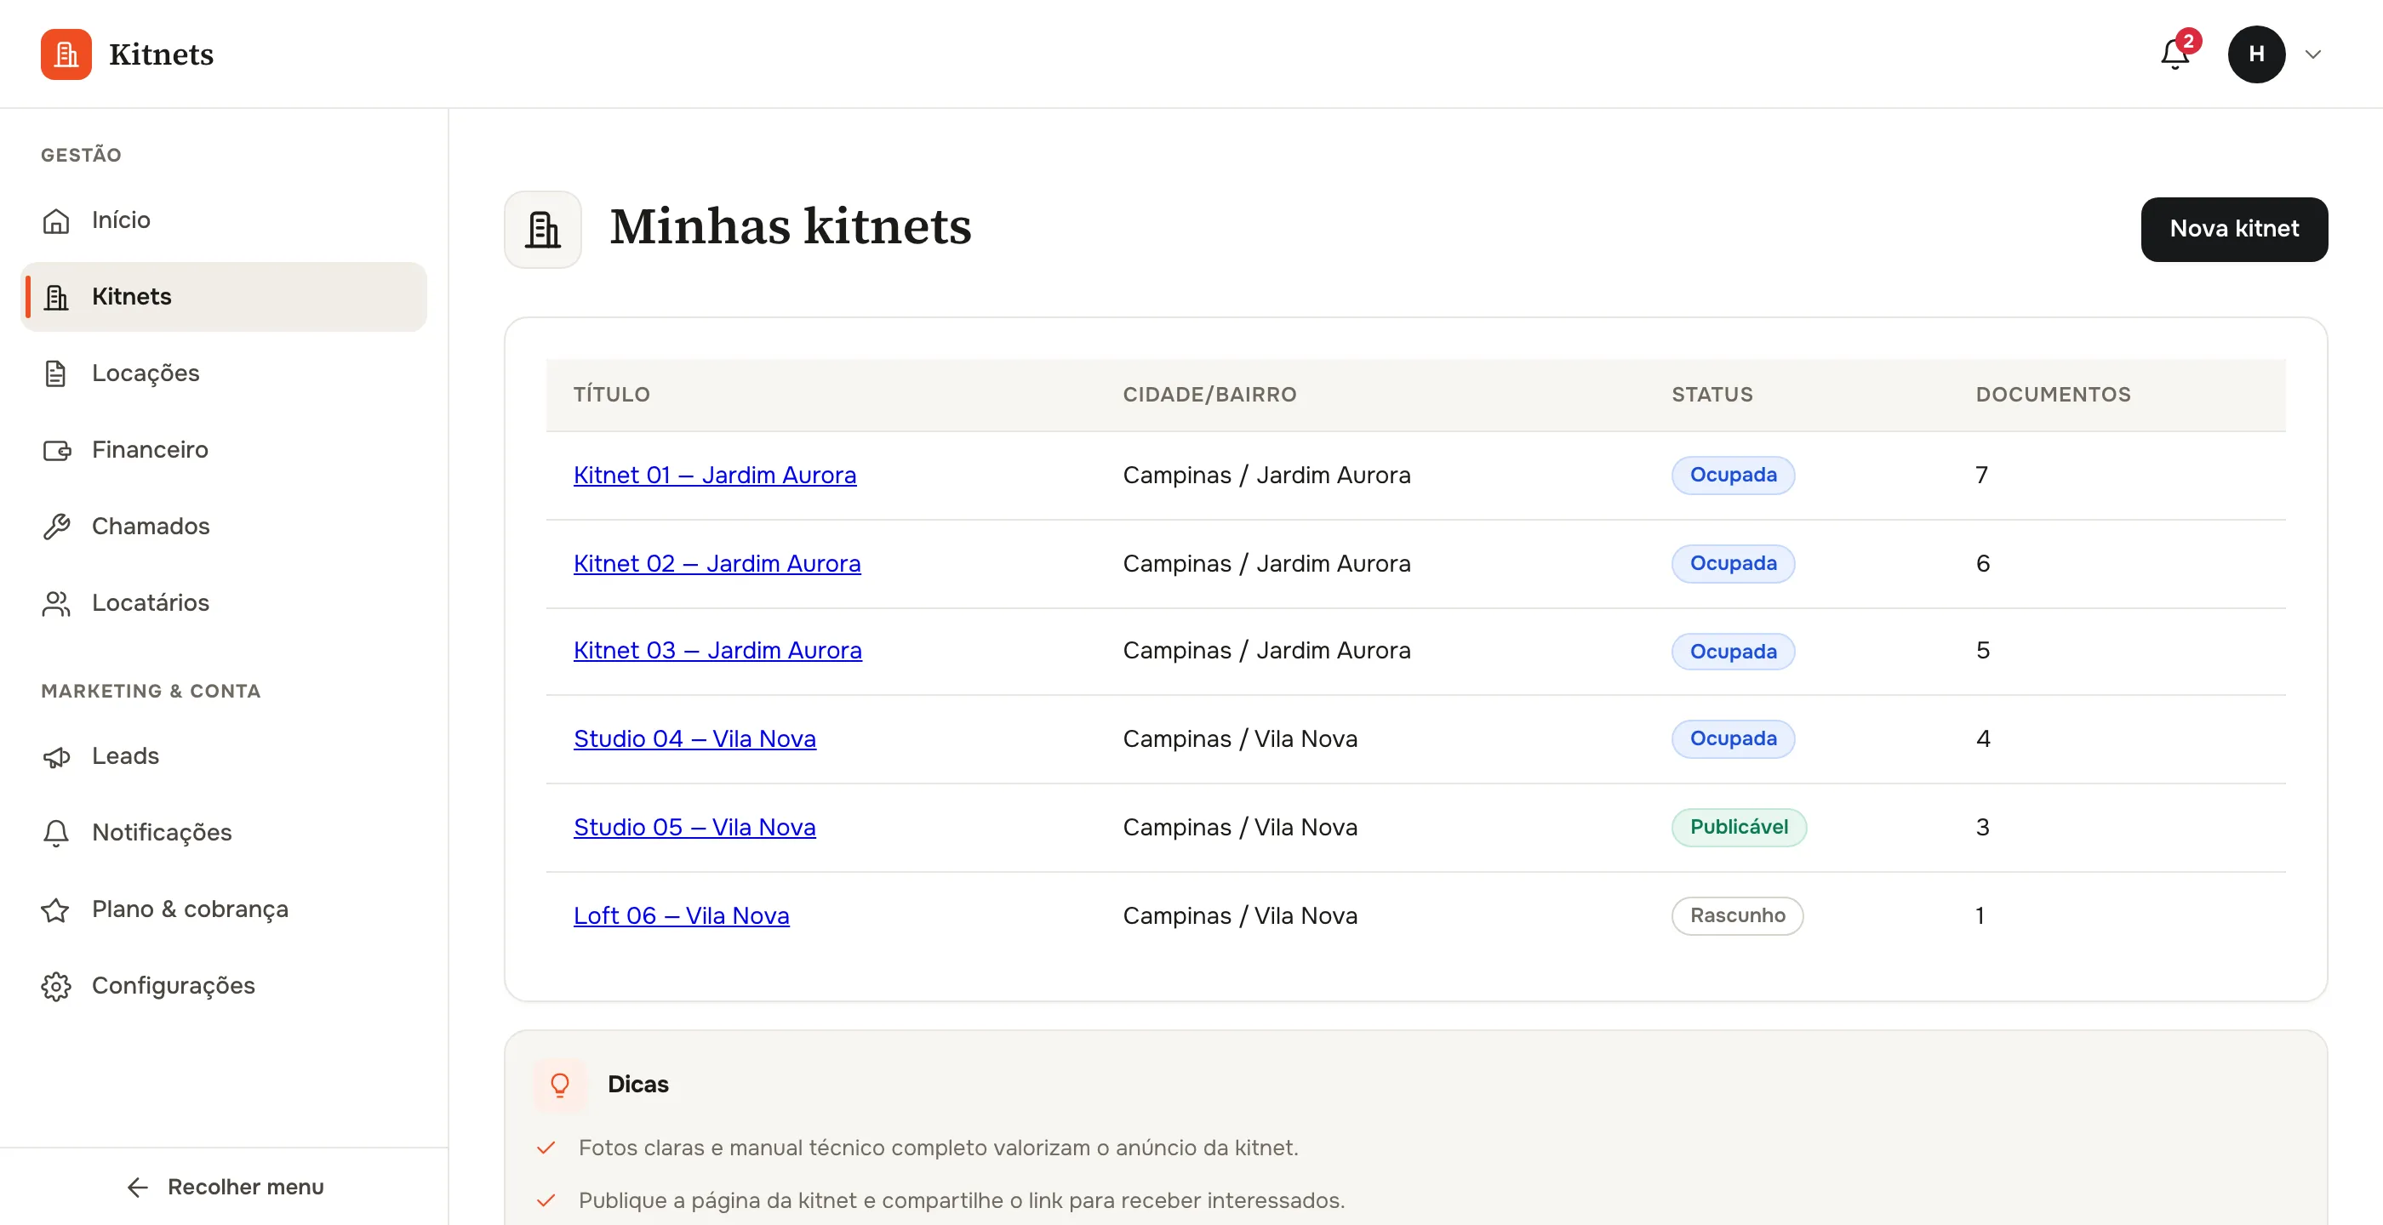Collapse sidebar via Recolher menu
Viewport: 2383px width, 1225px height.
tap(225, 1187)
